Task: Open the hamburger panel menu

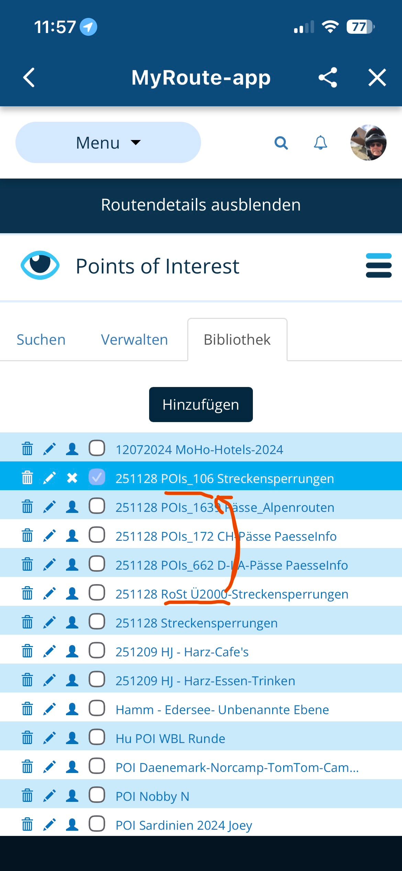Action: [379, 265]
